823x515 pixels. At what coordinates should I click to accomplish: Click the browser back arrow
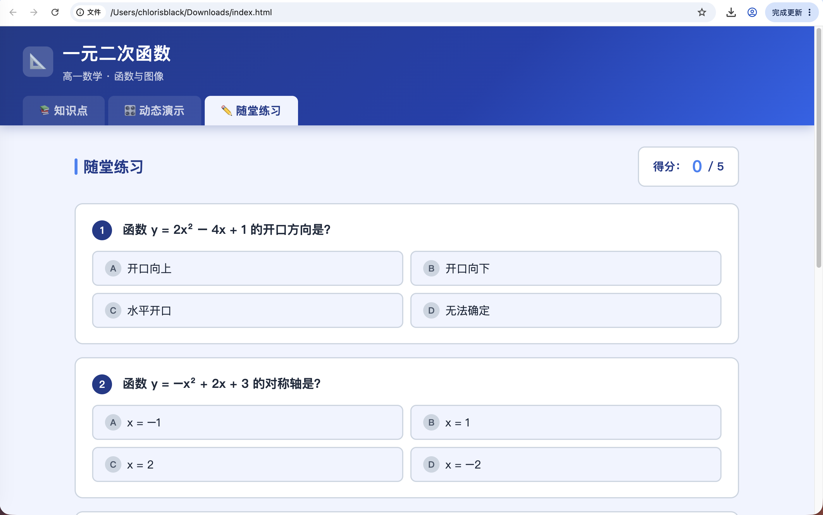click(13, 12)
